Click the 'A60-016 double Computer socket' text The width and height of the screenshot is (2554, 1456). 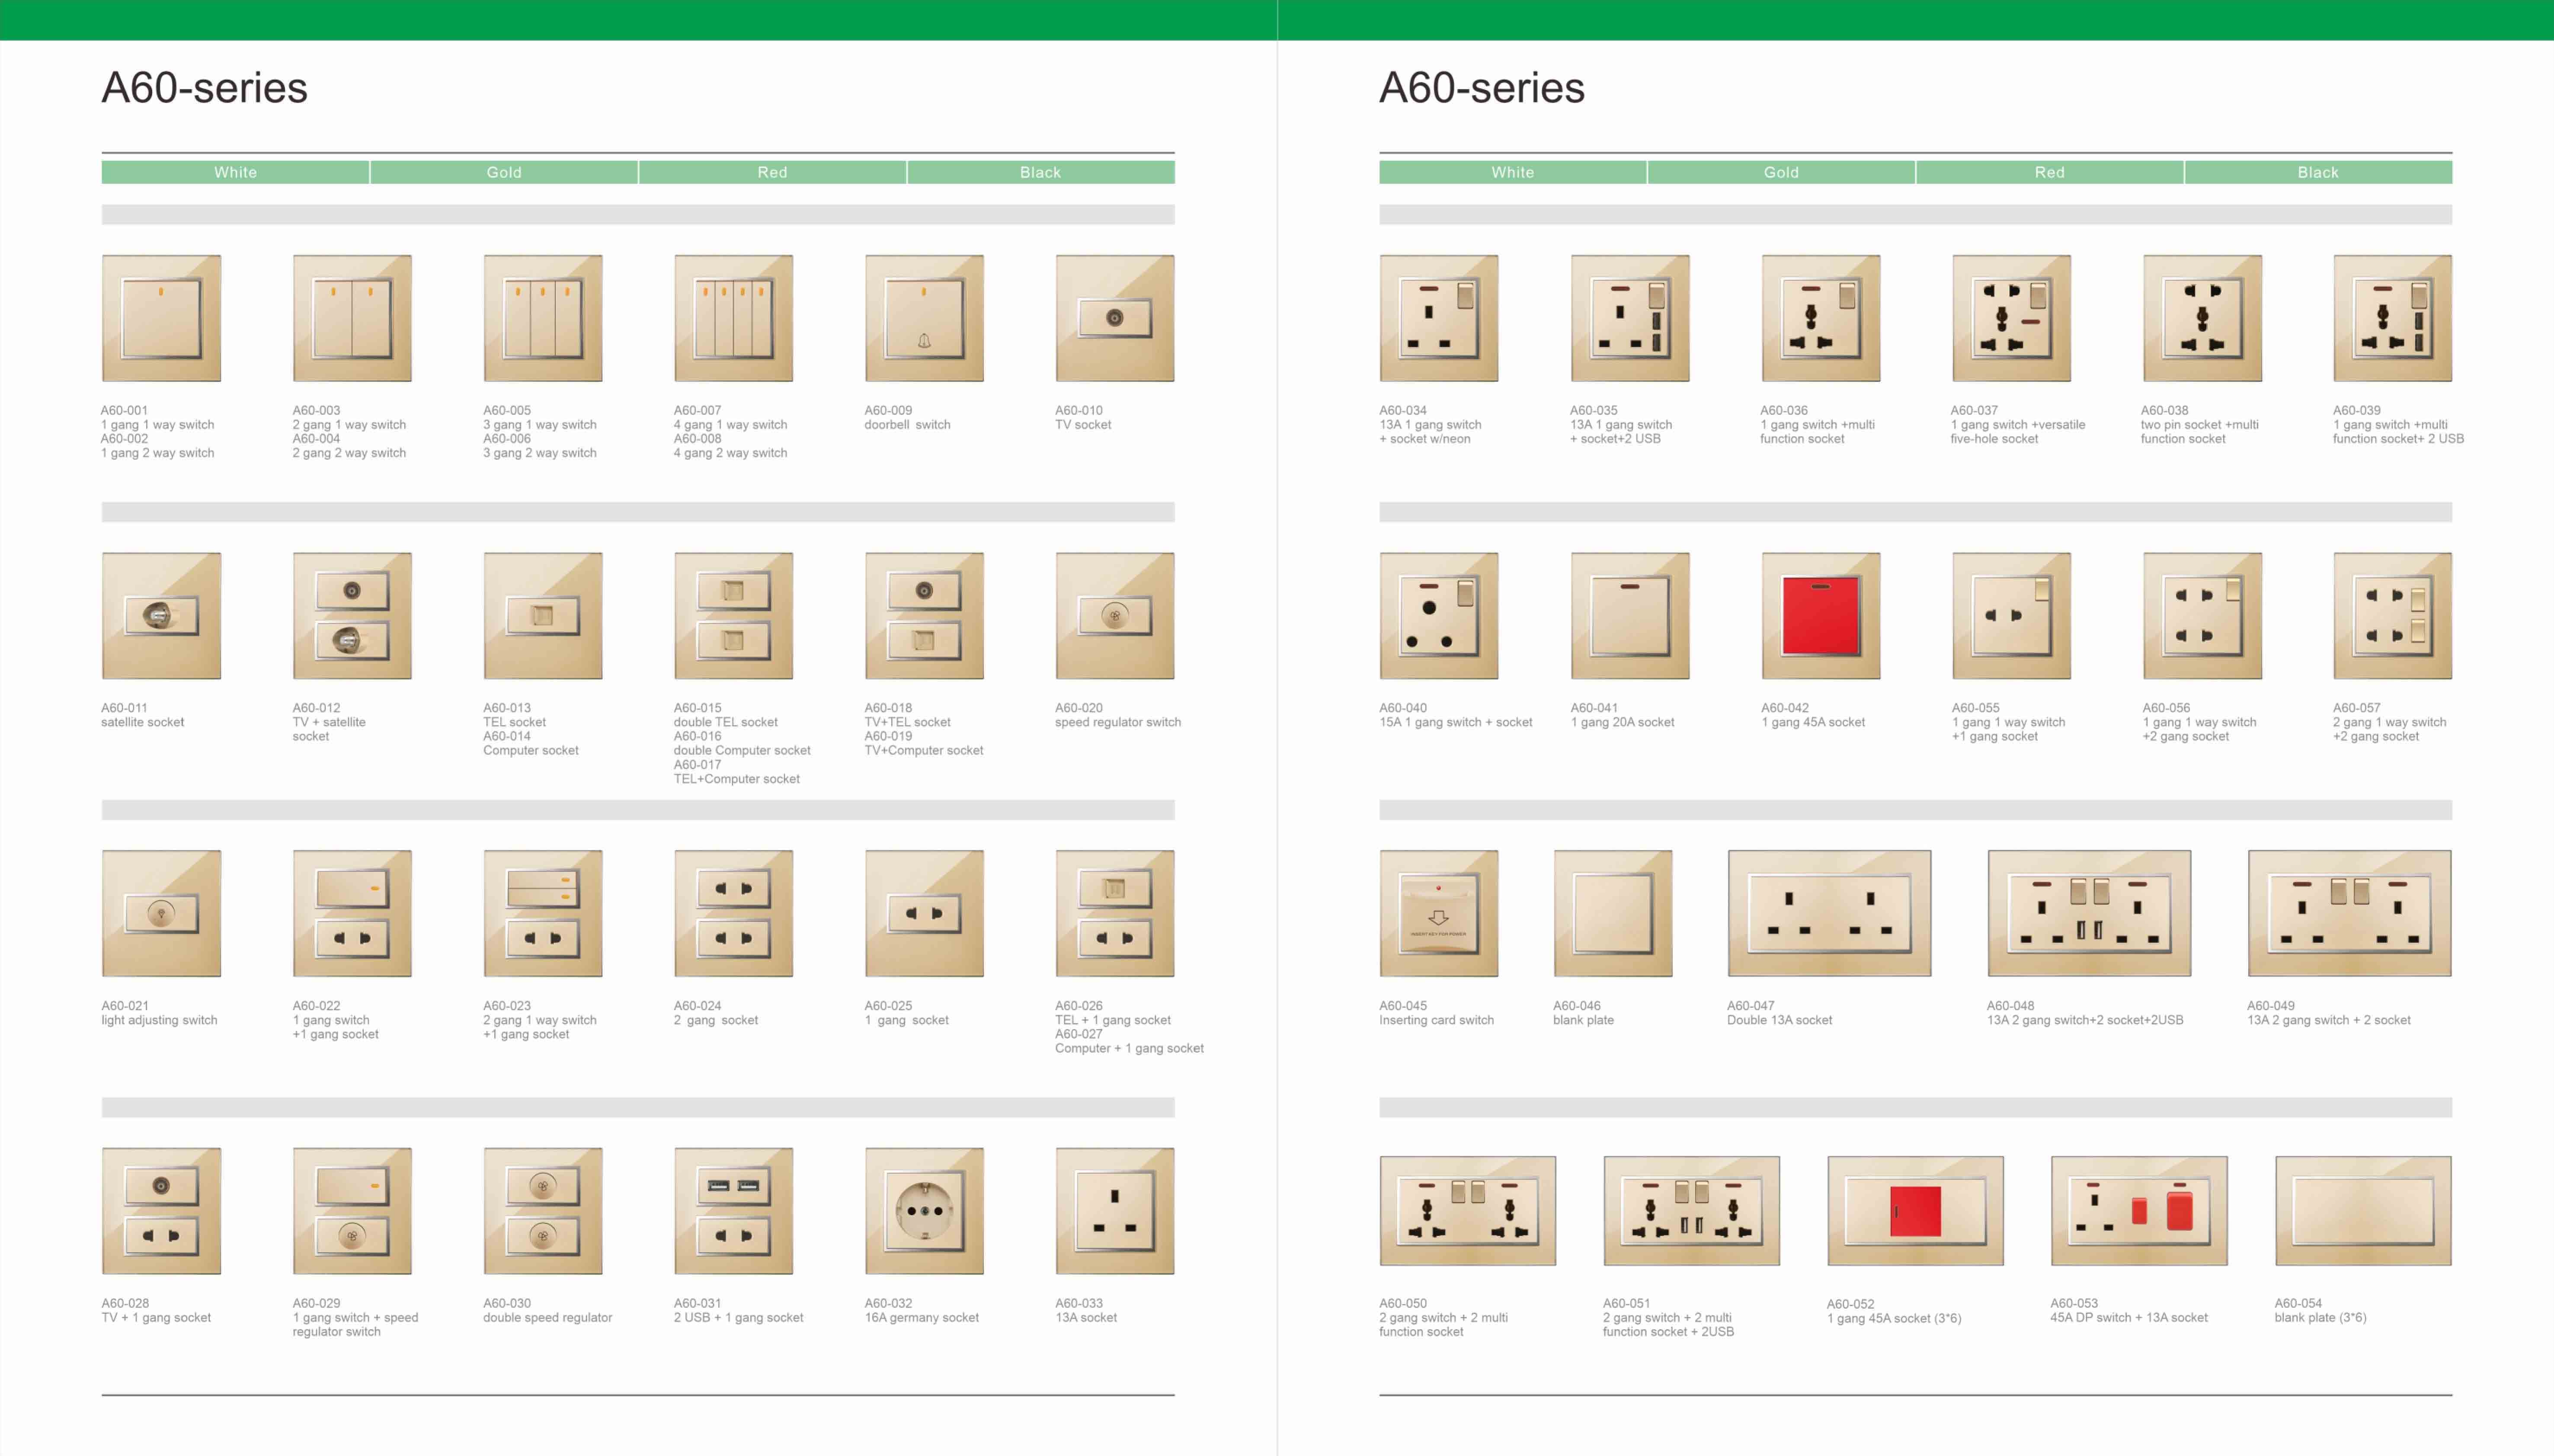tap(742, 743)
